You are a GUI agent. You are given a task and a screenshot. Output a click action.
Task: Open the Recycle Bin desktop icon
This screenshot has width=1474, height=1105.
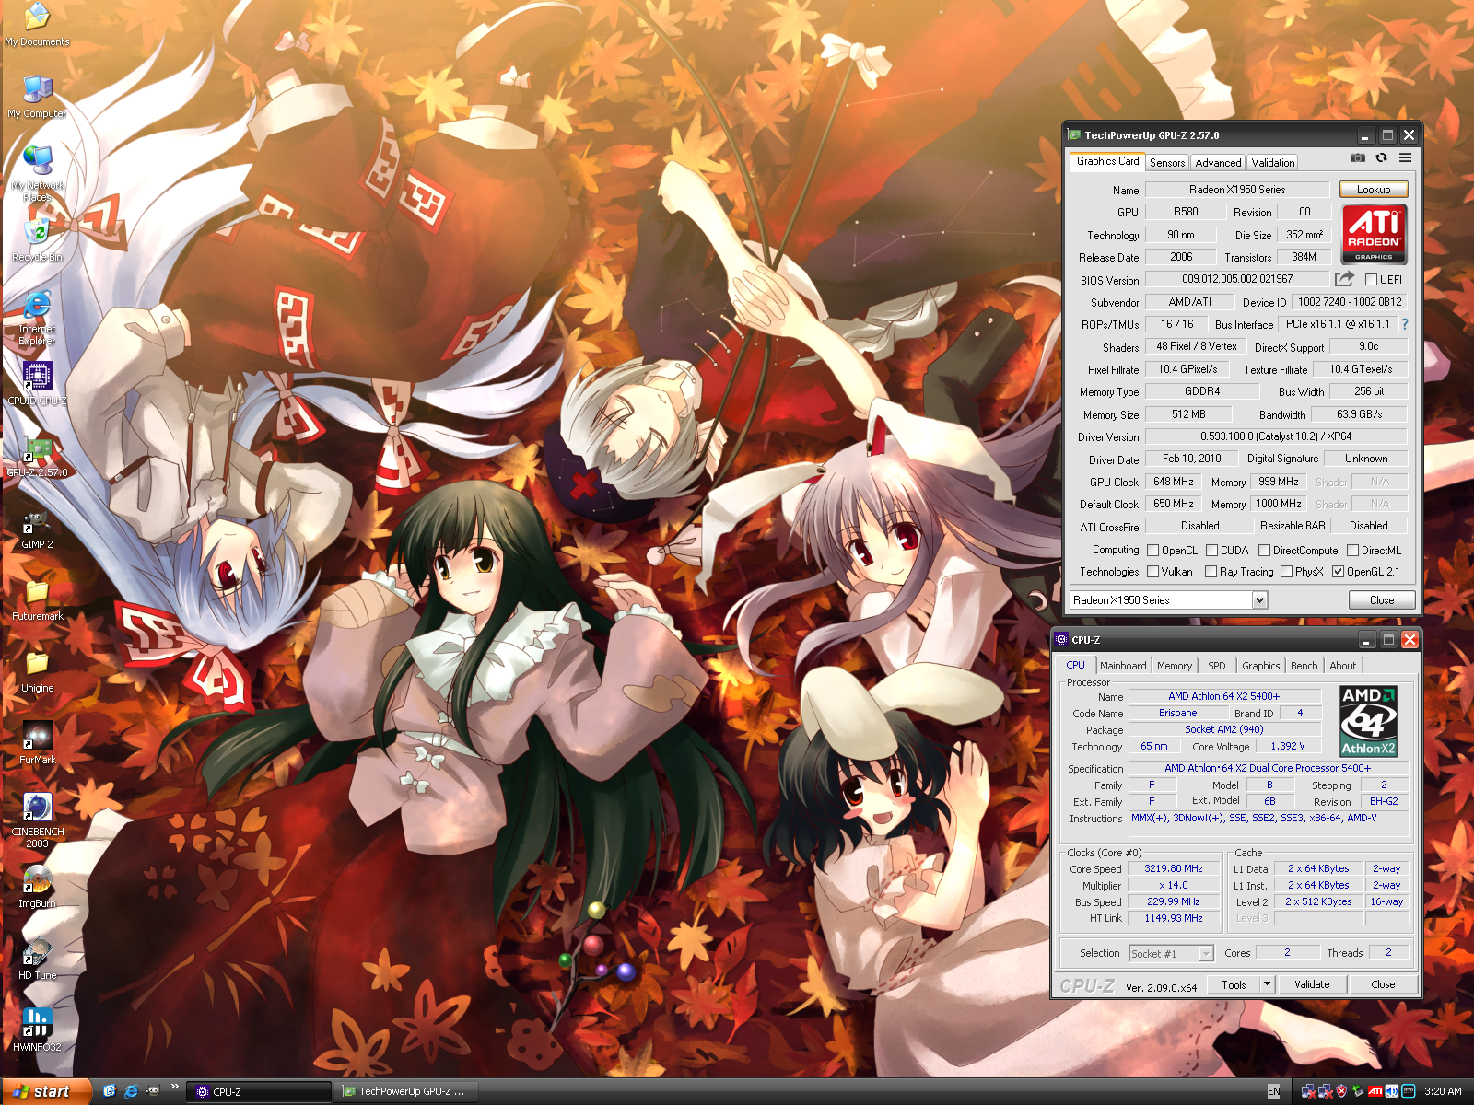click(x=37, y=239)
